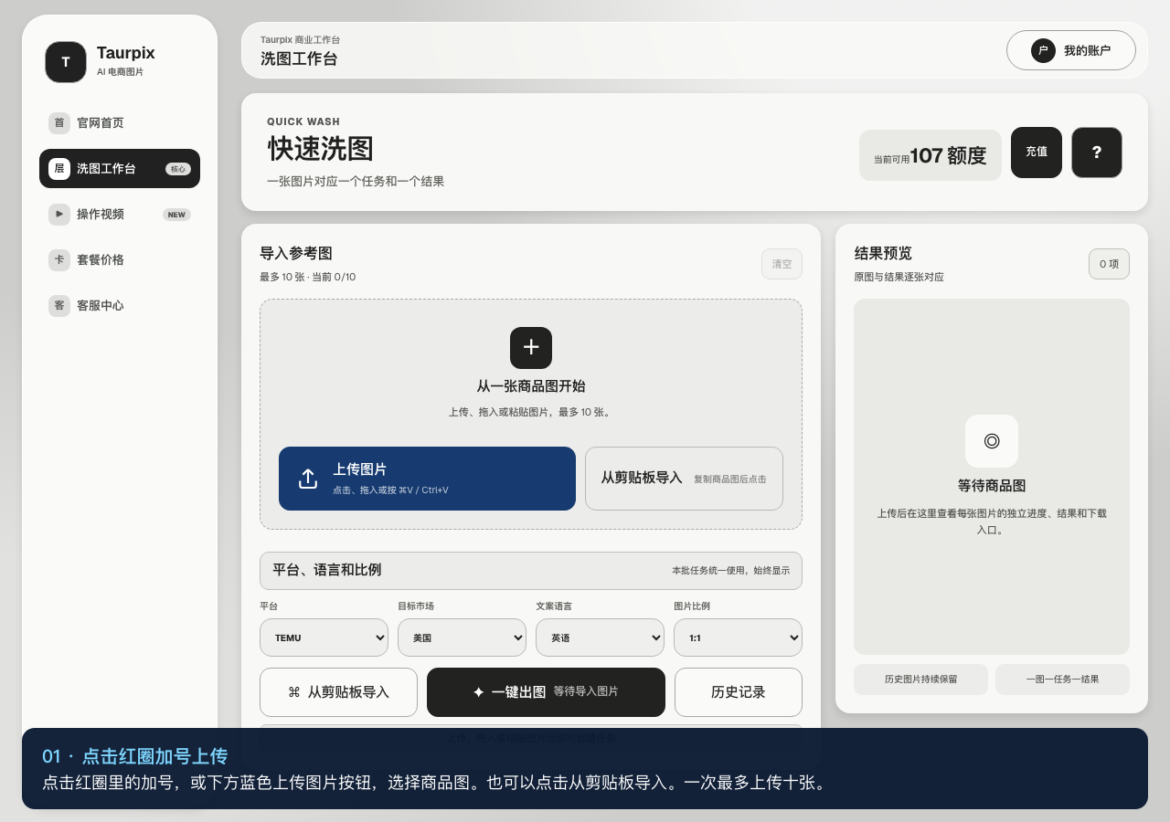The width and height of the screenshot is (1170, 822).
Task: Open 客服中心 in the sidebar
Action: 120,305
